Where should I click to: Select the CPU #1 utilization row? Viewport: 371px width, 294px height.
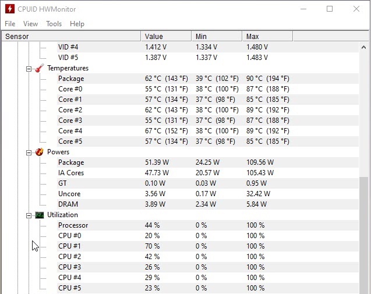70,246
